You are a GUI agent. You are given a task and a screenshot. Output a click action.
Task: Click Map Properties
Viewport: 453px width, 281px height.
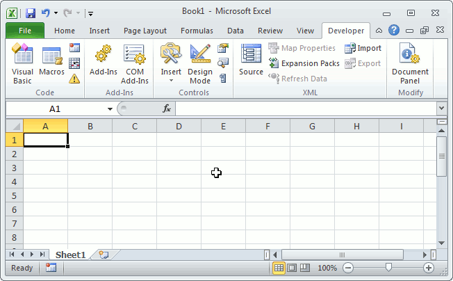[x=302, y=48]
